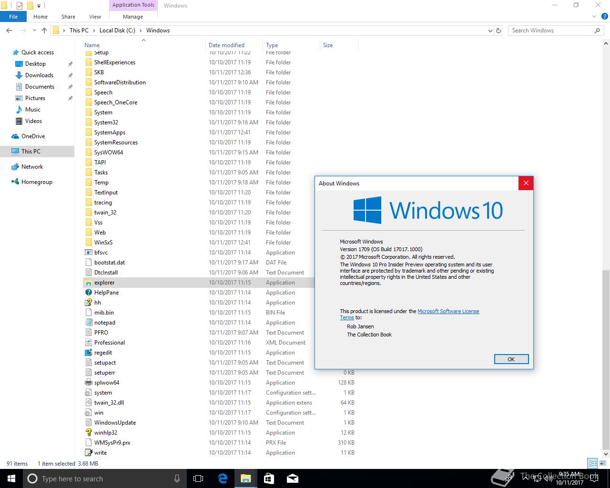Open the Mail app from the taskbar

point(292,478)
